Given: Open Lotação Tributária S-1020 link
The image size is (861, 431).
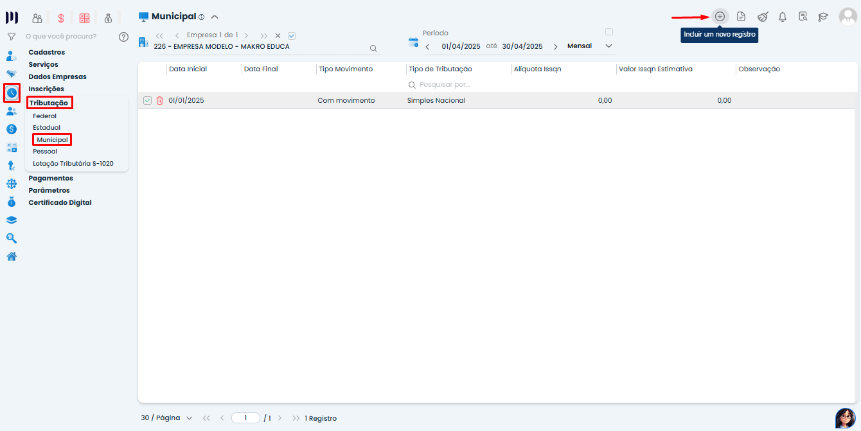Looking at the screenshot, I should click(73, 164).
